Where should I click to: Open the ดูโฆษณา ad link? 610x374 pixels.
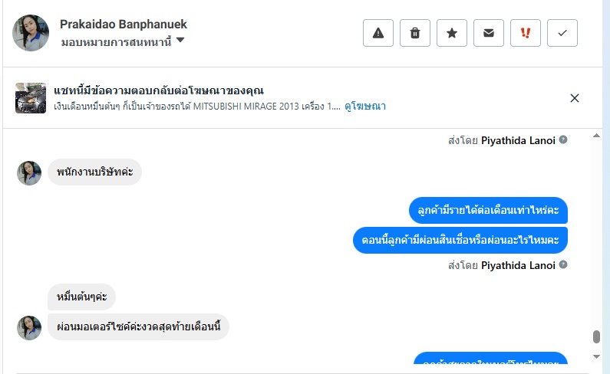365,107
